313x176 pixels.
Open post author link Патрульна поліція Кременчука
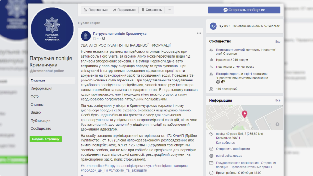[120, 34]
